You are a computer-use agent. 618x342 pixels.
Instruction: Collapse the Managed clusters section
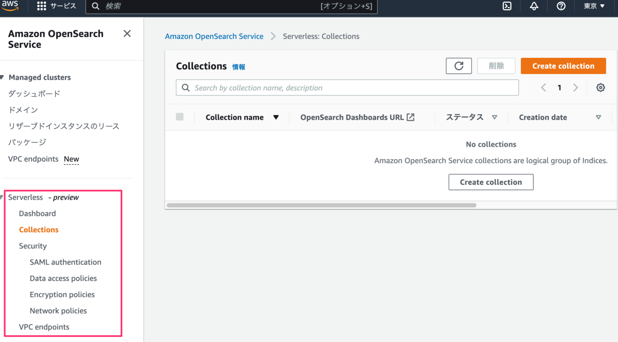pyautogui.click(x=3, y=77)
